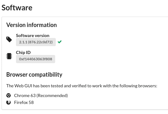
Task: Click the Browser compatibility heading
Action: coord(34,75)
